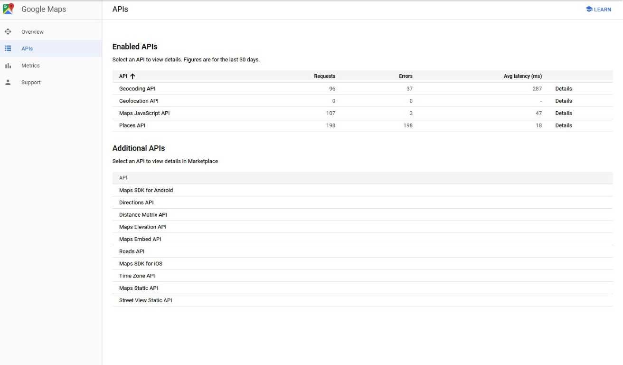View Details for Geocoding API
The width and height of the screenshot is (623, 365).
coord(564,89)
